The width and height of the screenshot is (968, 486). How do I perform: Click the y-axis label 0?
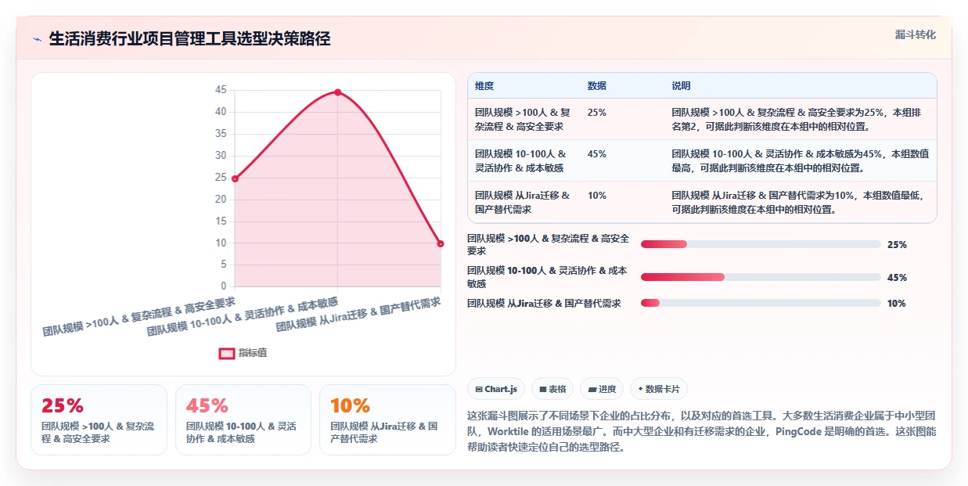click(224, 286)
